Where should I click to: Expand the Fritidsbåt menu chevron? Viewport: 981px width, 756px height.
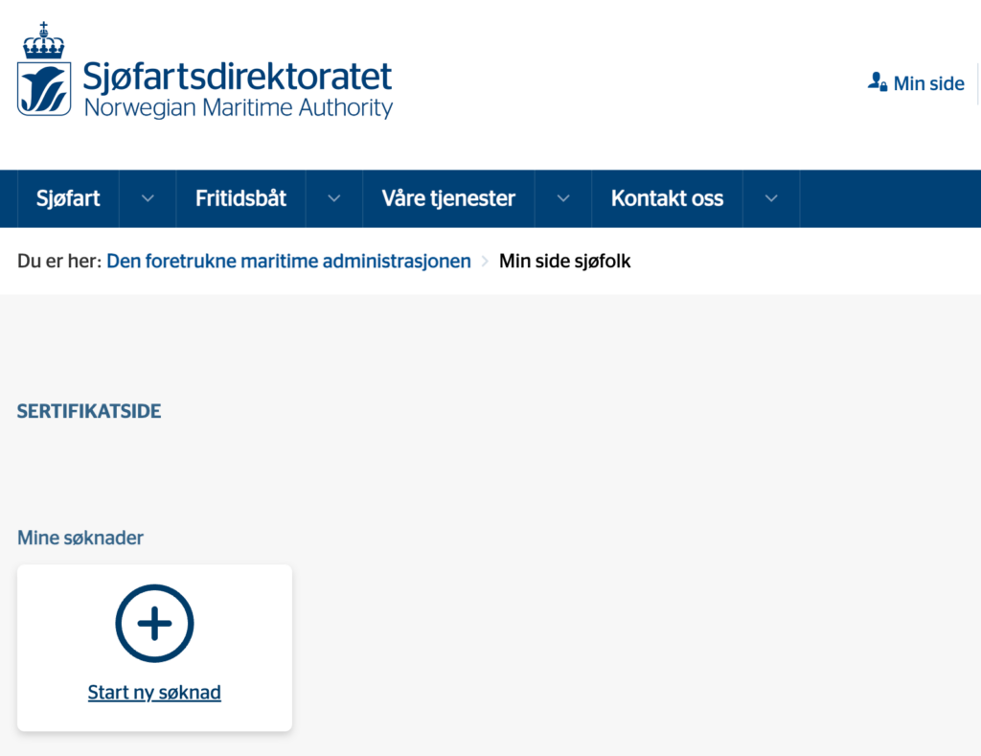coord(334,198)
